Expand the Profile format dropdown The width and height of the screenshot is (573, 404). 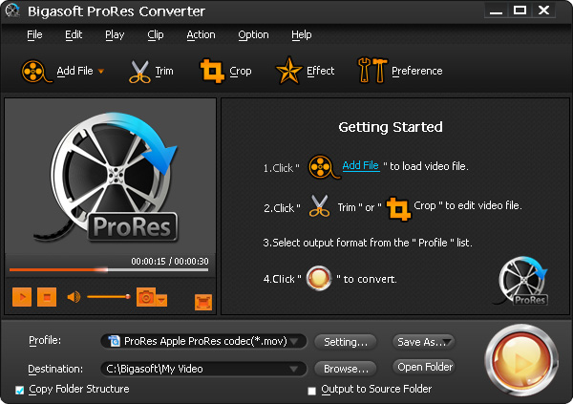point(297,341)
